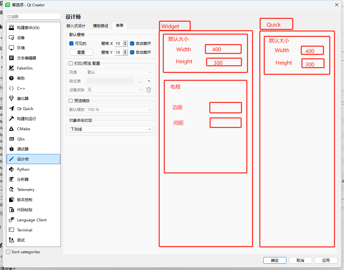Click the trash icon beside 设备皮肤

[x=149, y=90]
